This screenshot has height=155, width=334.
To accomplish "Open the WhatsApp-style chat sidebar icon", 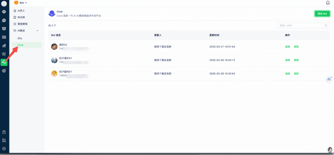I will [4, 20].
